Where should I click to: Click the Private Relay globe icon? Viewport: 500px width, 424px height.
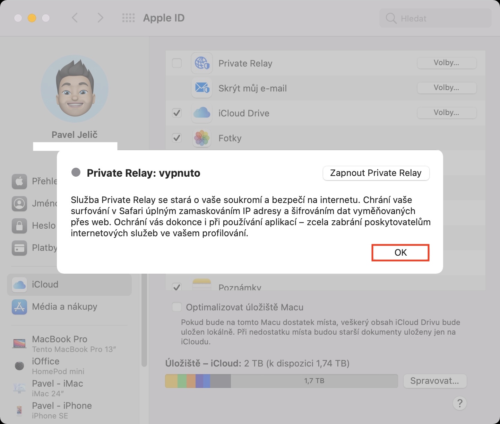coord(202,63)
